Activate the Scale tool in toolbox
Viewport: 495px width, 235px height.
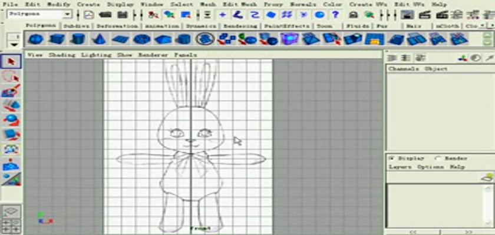[x=11, y=135]
